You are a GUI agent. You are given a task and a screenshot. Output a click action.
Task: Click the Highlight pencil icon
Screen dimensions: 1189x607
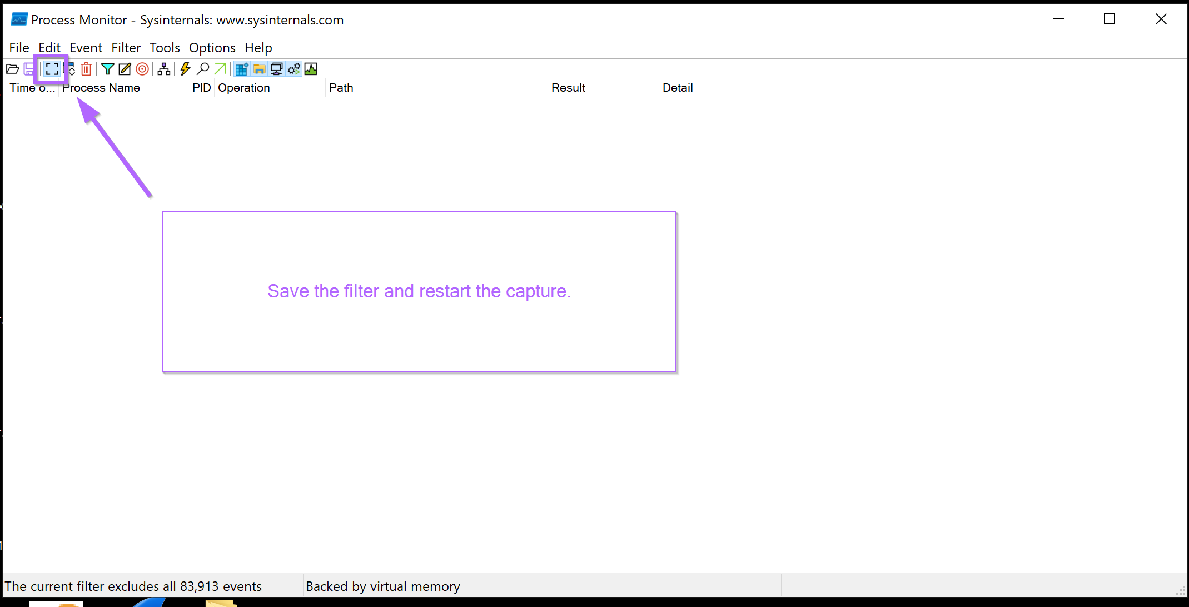[x=125, y=69]
